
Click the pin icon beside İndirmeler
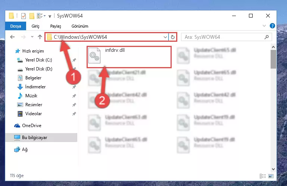click(74, 87)
